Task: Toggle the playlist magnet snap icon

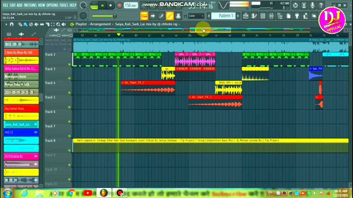Action: click(12, 24)
